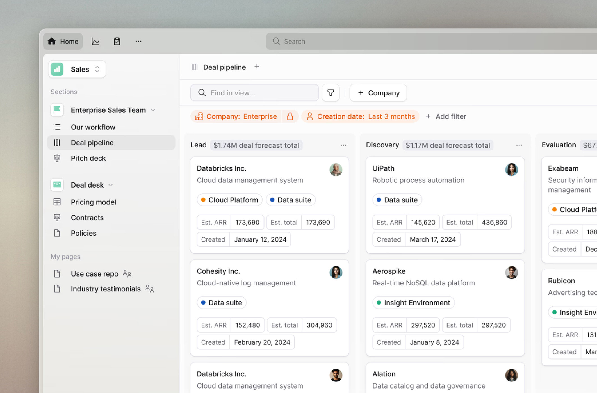Click Data suite tag on first Databricks card

[x=291, y=200]
